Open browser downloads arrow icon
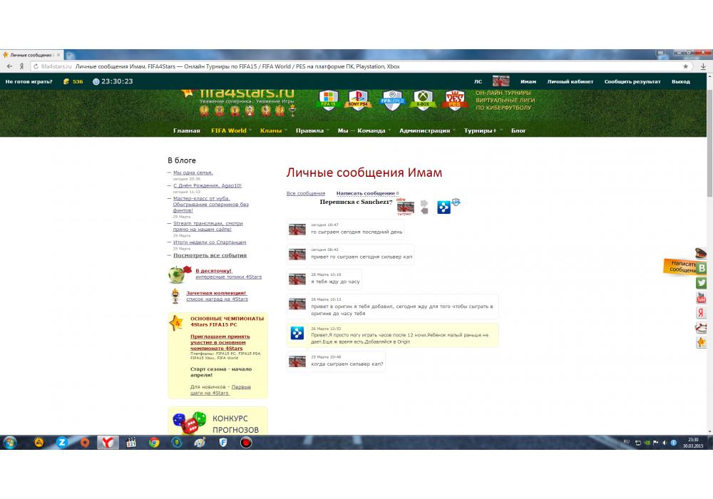The height and width of the screenshot is (499, 713). 703,66
